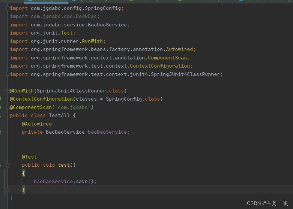Click the highlighted opening brace of test()
This screenshot has width=293, height=209.
coord(23,173)
